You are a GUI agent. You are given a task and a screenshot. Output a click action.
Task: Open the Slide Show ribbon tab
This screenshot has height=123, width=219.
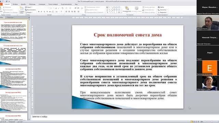pyautogui.click(x=53, y=4)
